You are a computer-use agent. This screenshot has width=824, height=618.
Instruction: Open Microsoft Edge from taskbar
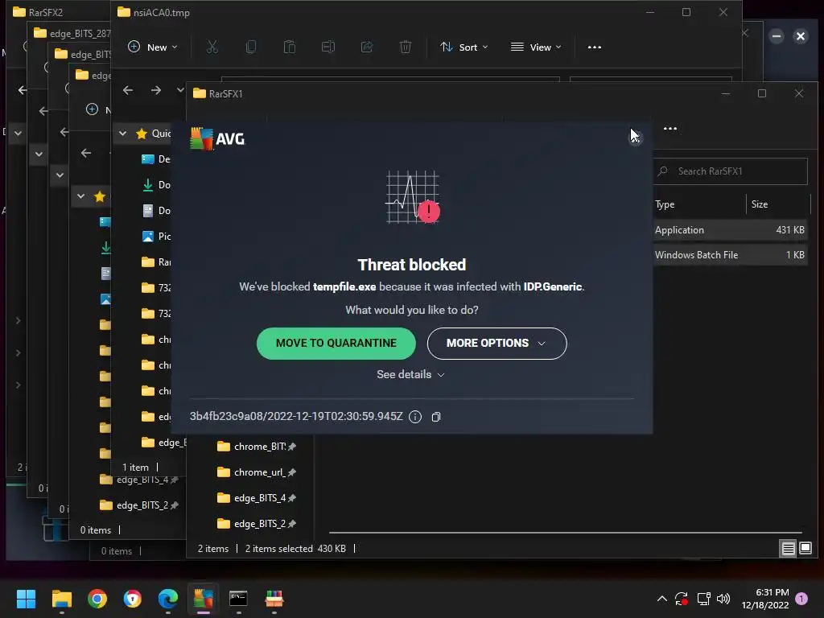click(168, 599)
